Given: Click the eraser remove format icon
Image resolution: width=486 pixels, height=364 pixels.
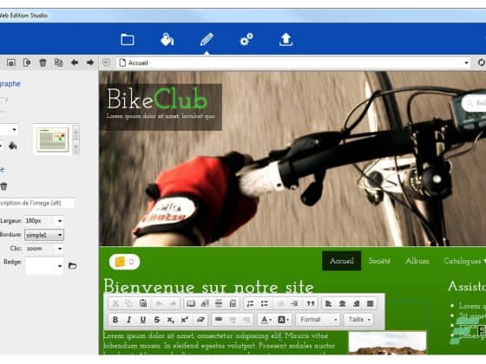Looking at the screenshot, I should pos(200,320).
